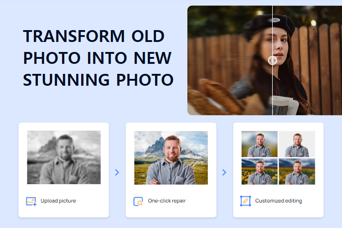The width and height of the screenshot is (342, 228).
Task: Click the One-click repair icon
Action: pos(138,201)
